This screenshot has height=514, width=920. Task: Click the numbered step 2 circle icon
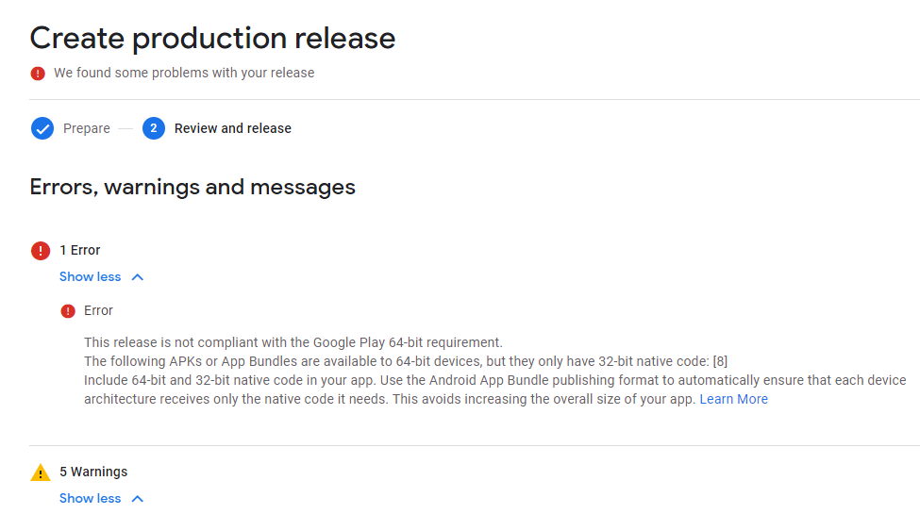point(154,128)
